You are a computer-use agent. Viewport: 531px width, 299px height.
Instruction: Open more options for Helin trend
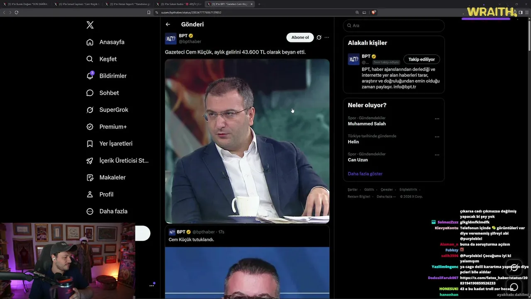[437, 137]
